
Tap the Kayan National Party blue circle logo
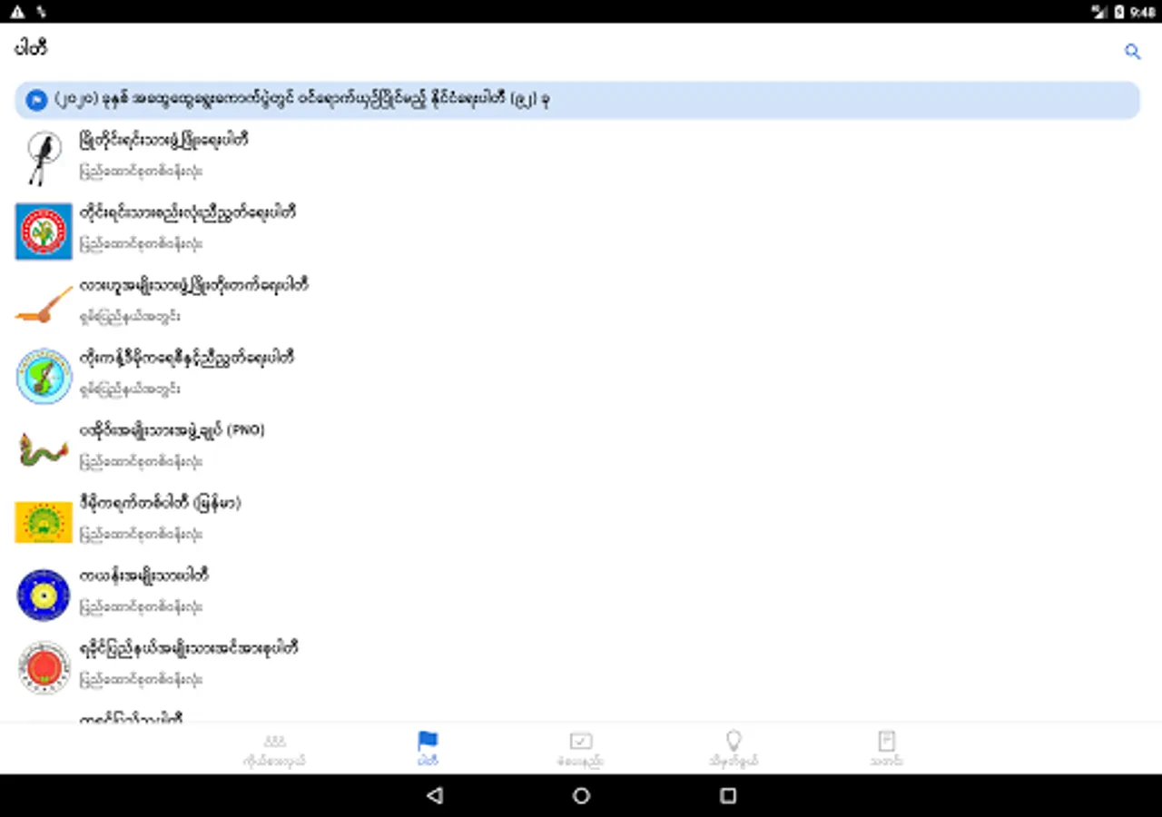point(44,595)
